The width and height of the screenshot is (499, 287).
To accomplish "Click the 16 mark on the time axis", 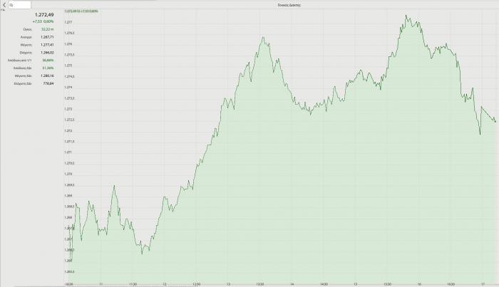I will (x=420, y=283).
